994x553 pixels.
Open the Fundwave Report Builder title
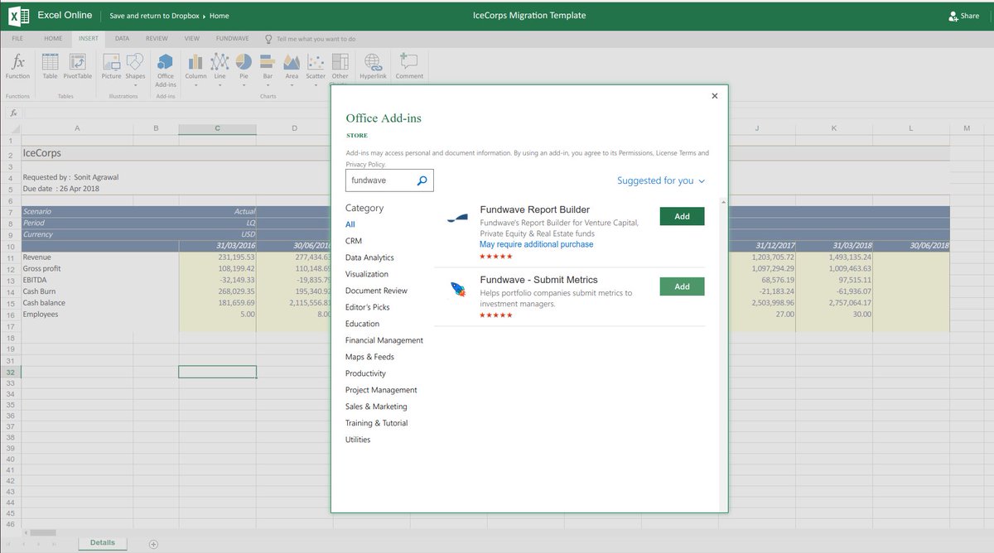pyautogui.click(x=534, y=209)
